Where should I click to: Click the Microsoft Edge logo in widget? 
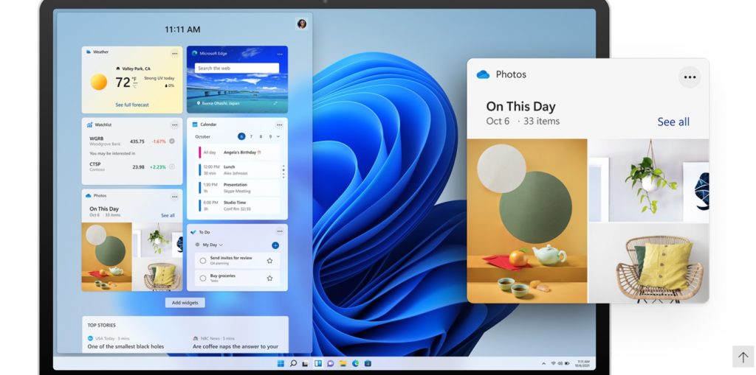(x=195, y=54)
